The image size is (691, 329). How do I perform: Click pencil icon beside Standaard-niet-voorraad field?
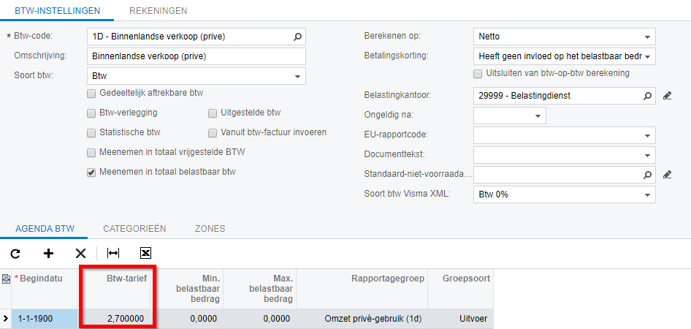[667, 175]
